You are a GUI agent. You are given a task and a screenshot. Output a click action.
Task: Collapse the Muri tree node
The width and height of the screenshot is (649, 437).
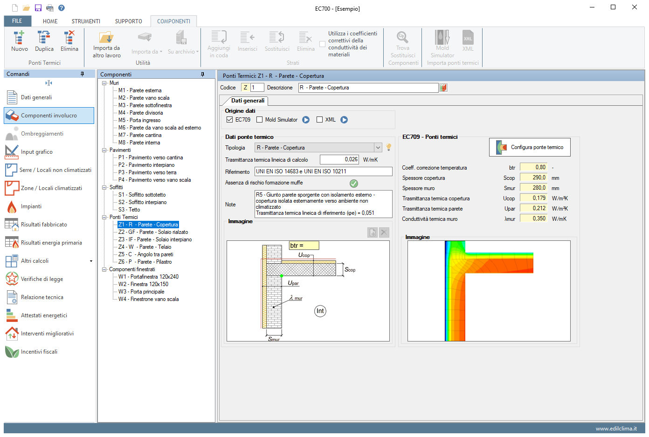[104, 83]
